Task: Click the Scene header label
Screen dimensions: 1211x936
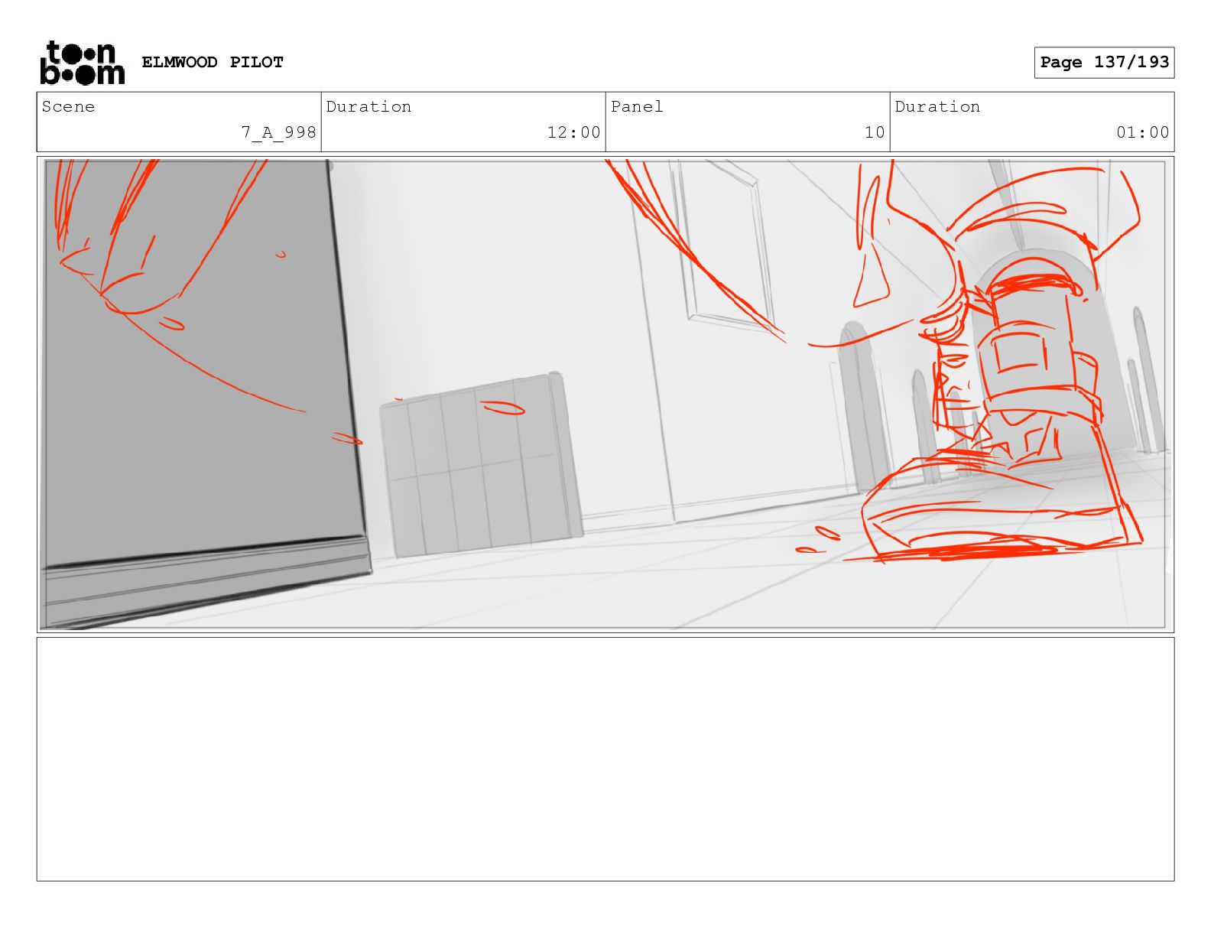Action: click(68, 106)
